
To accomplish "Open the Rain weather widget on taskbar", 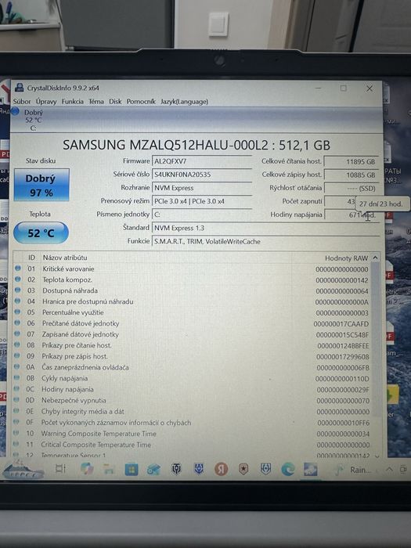I will [352, 470].
